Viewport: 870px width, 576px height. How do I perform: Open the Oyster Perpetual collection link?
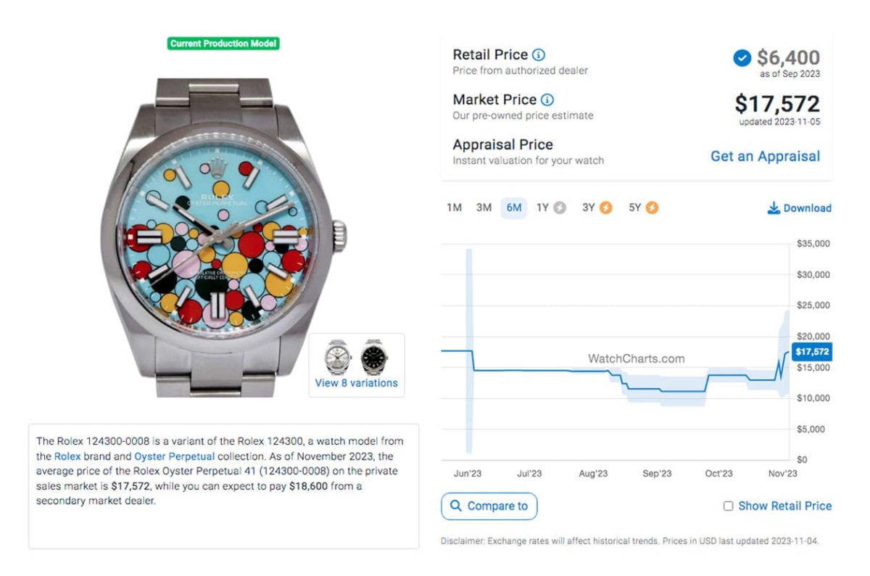coord(174,457)
